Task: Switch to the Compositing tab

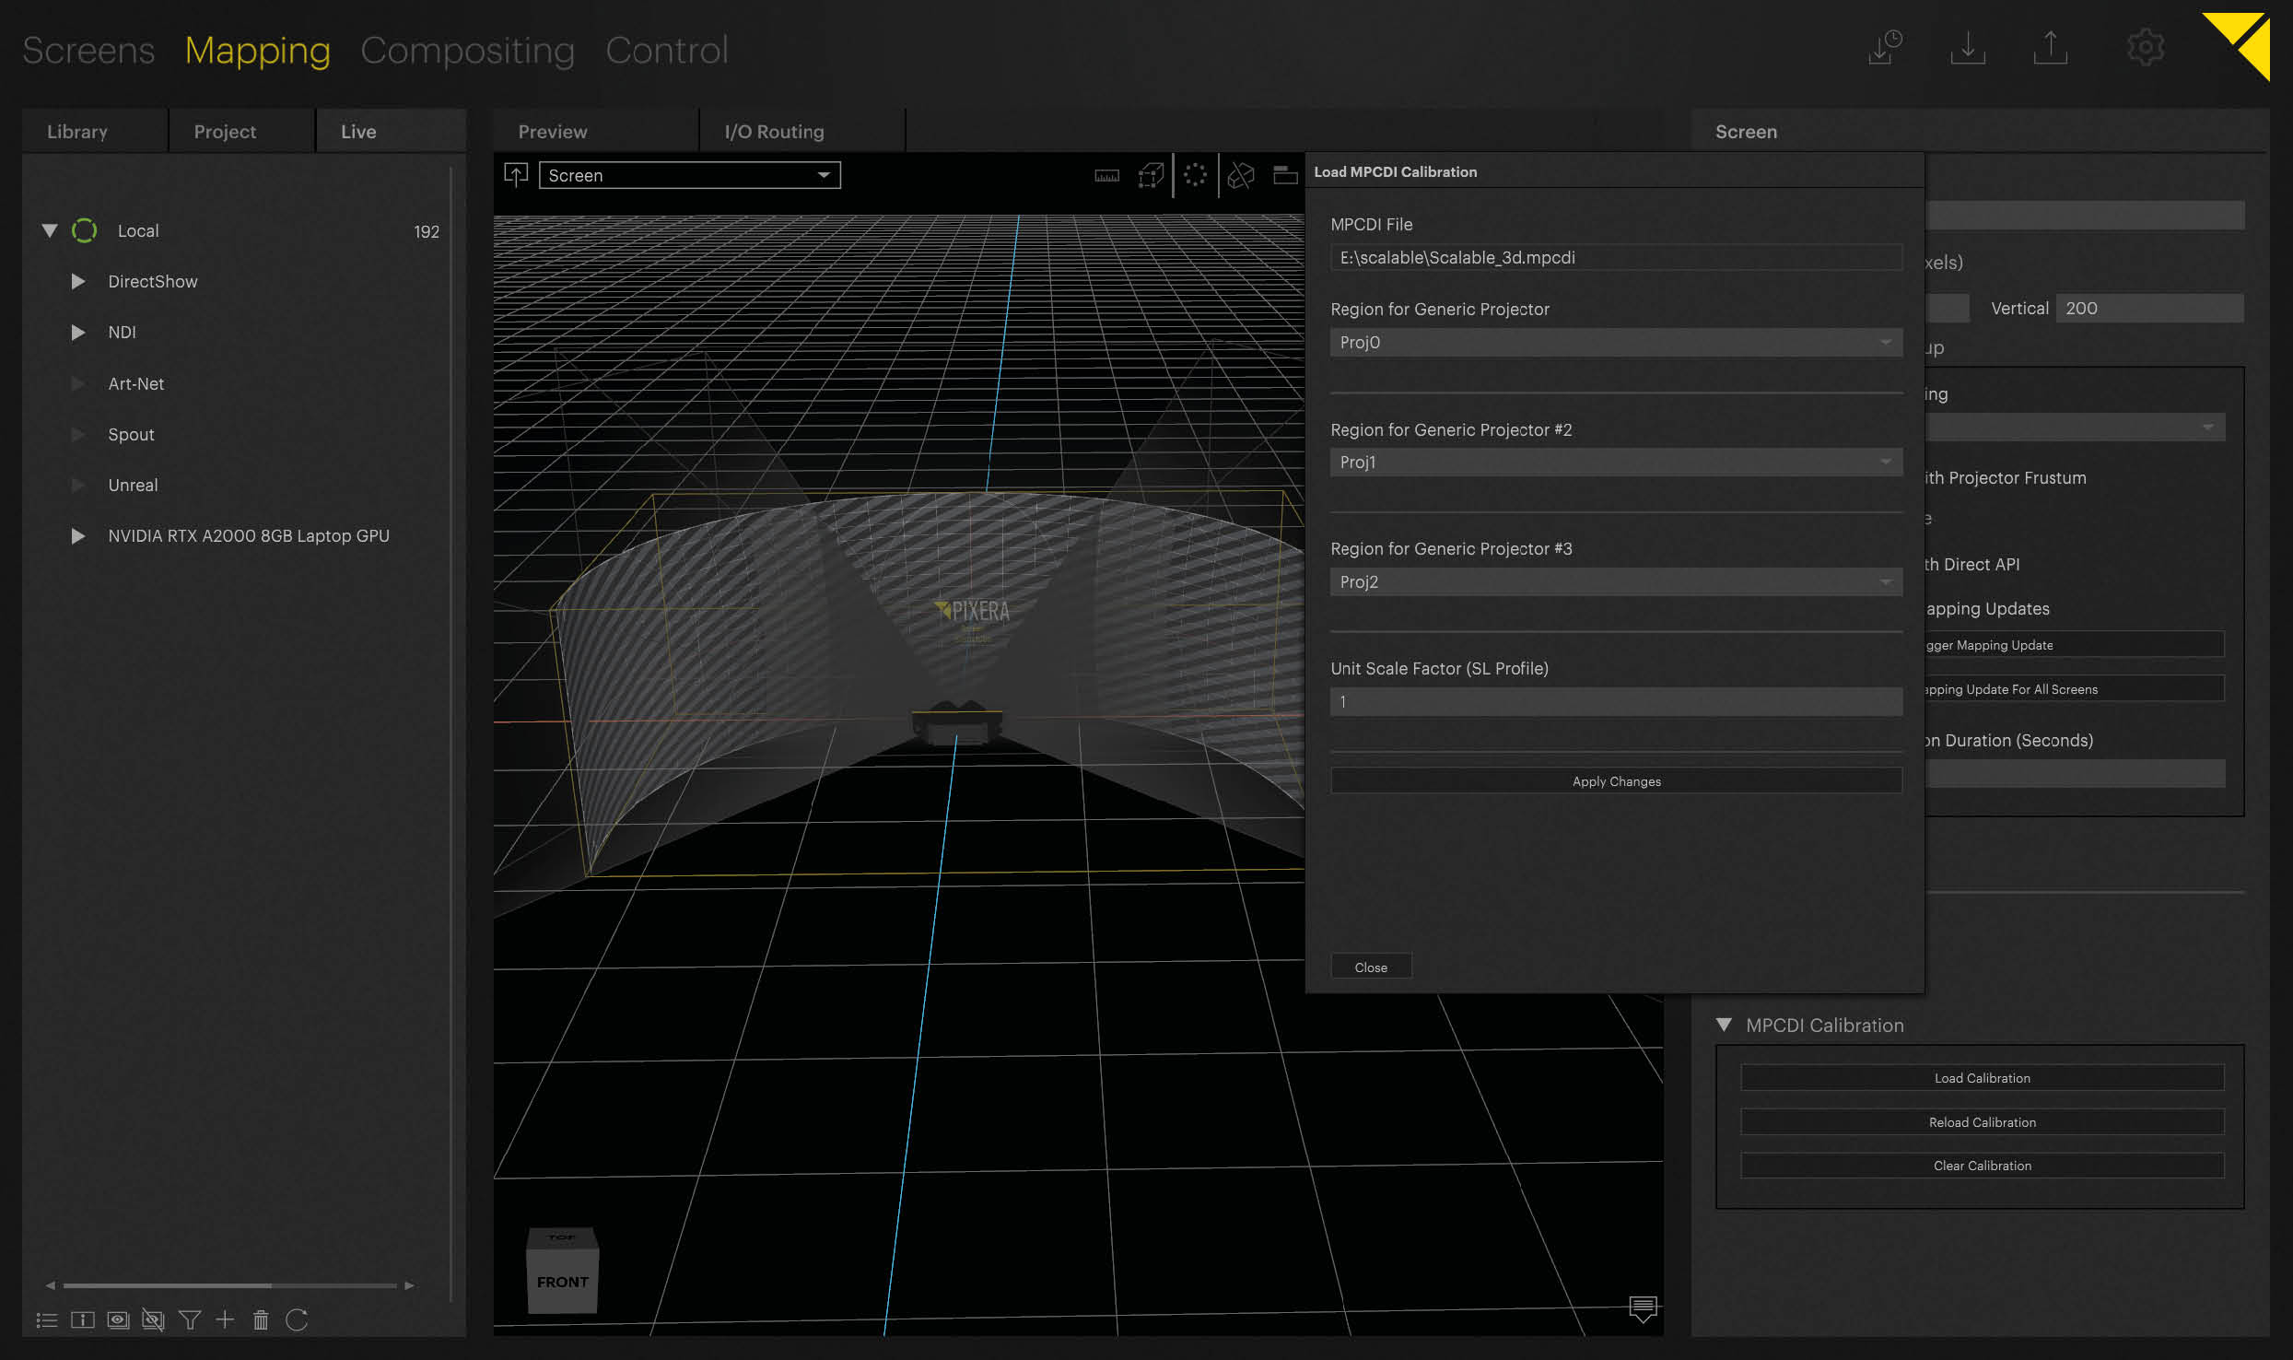Action: (x=467, y=50)
